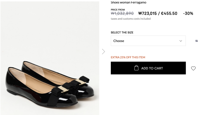Click the chevron arrow in size dropdown
The width and height of the screenshot is (198, 115).
coord(181,41)
